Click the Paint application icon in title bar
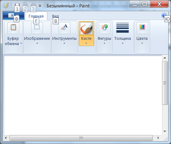Viewport: 171px width, 144px height. click(x=6, y=6)
